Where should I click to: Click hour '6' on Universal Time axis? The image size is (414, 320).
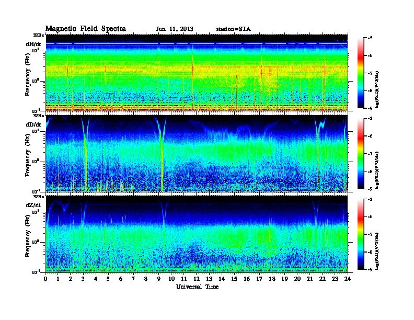[121, 279]
